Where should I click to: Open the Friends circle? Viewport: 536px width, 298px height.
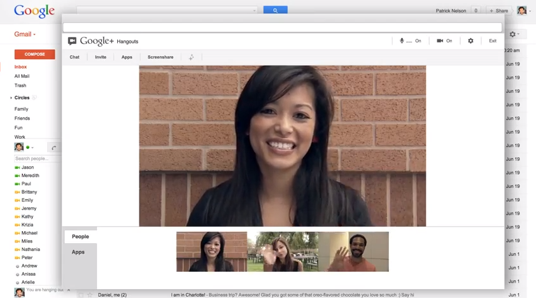(22, 118)
